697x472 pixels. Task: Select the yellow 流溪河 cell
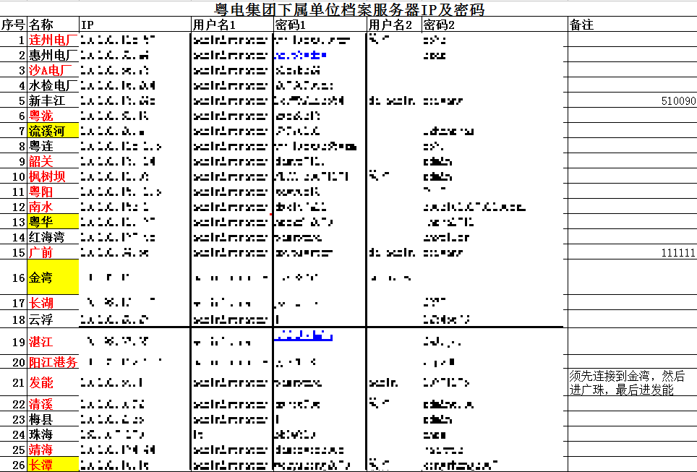pos(54,131)
